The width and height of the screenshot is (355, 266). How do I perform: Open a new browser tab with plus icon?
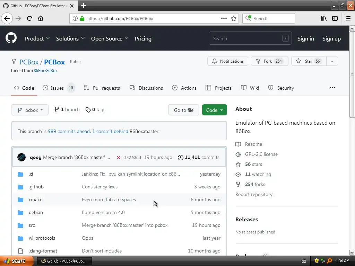(x=83, y=6)
